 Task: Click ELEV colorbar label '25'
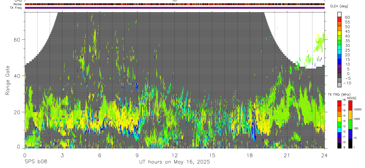[x=347, y=50]
